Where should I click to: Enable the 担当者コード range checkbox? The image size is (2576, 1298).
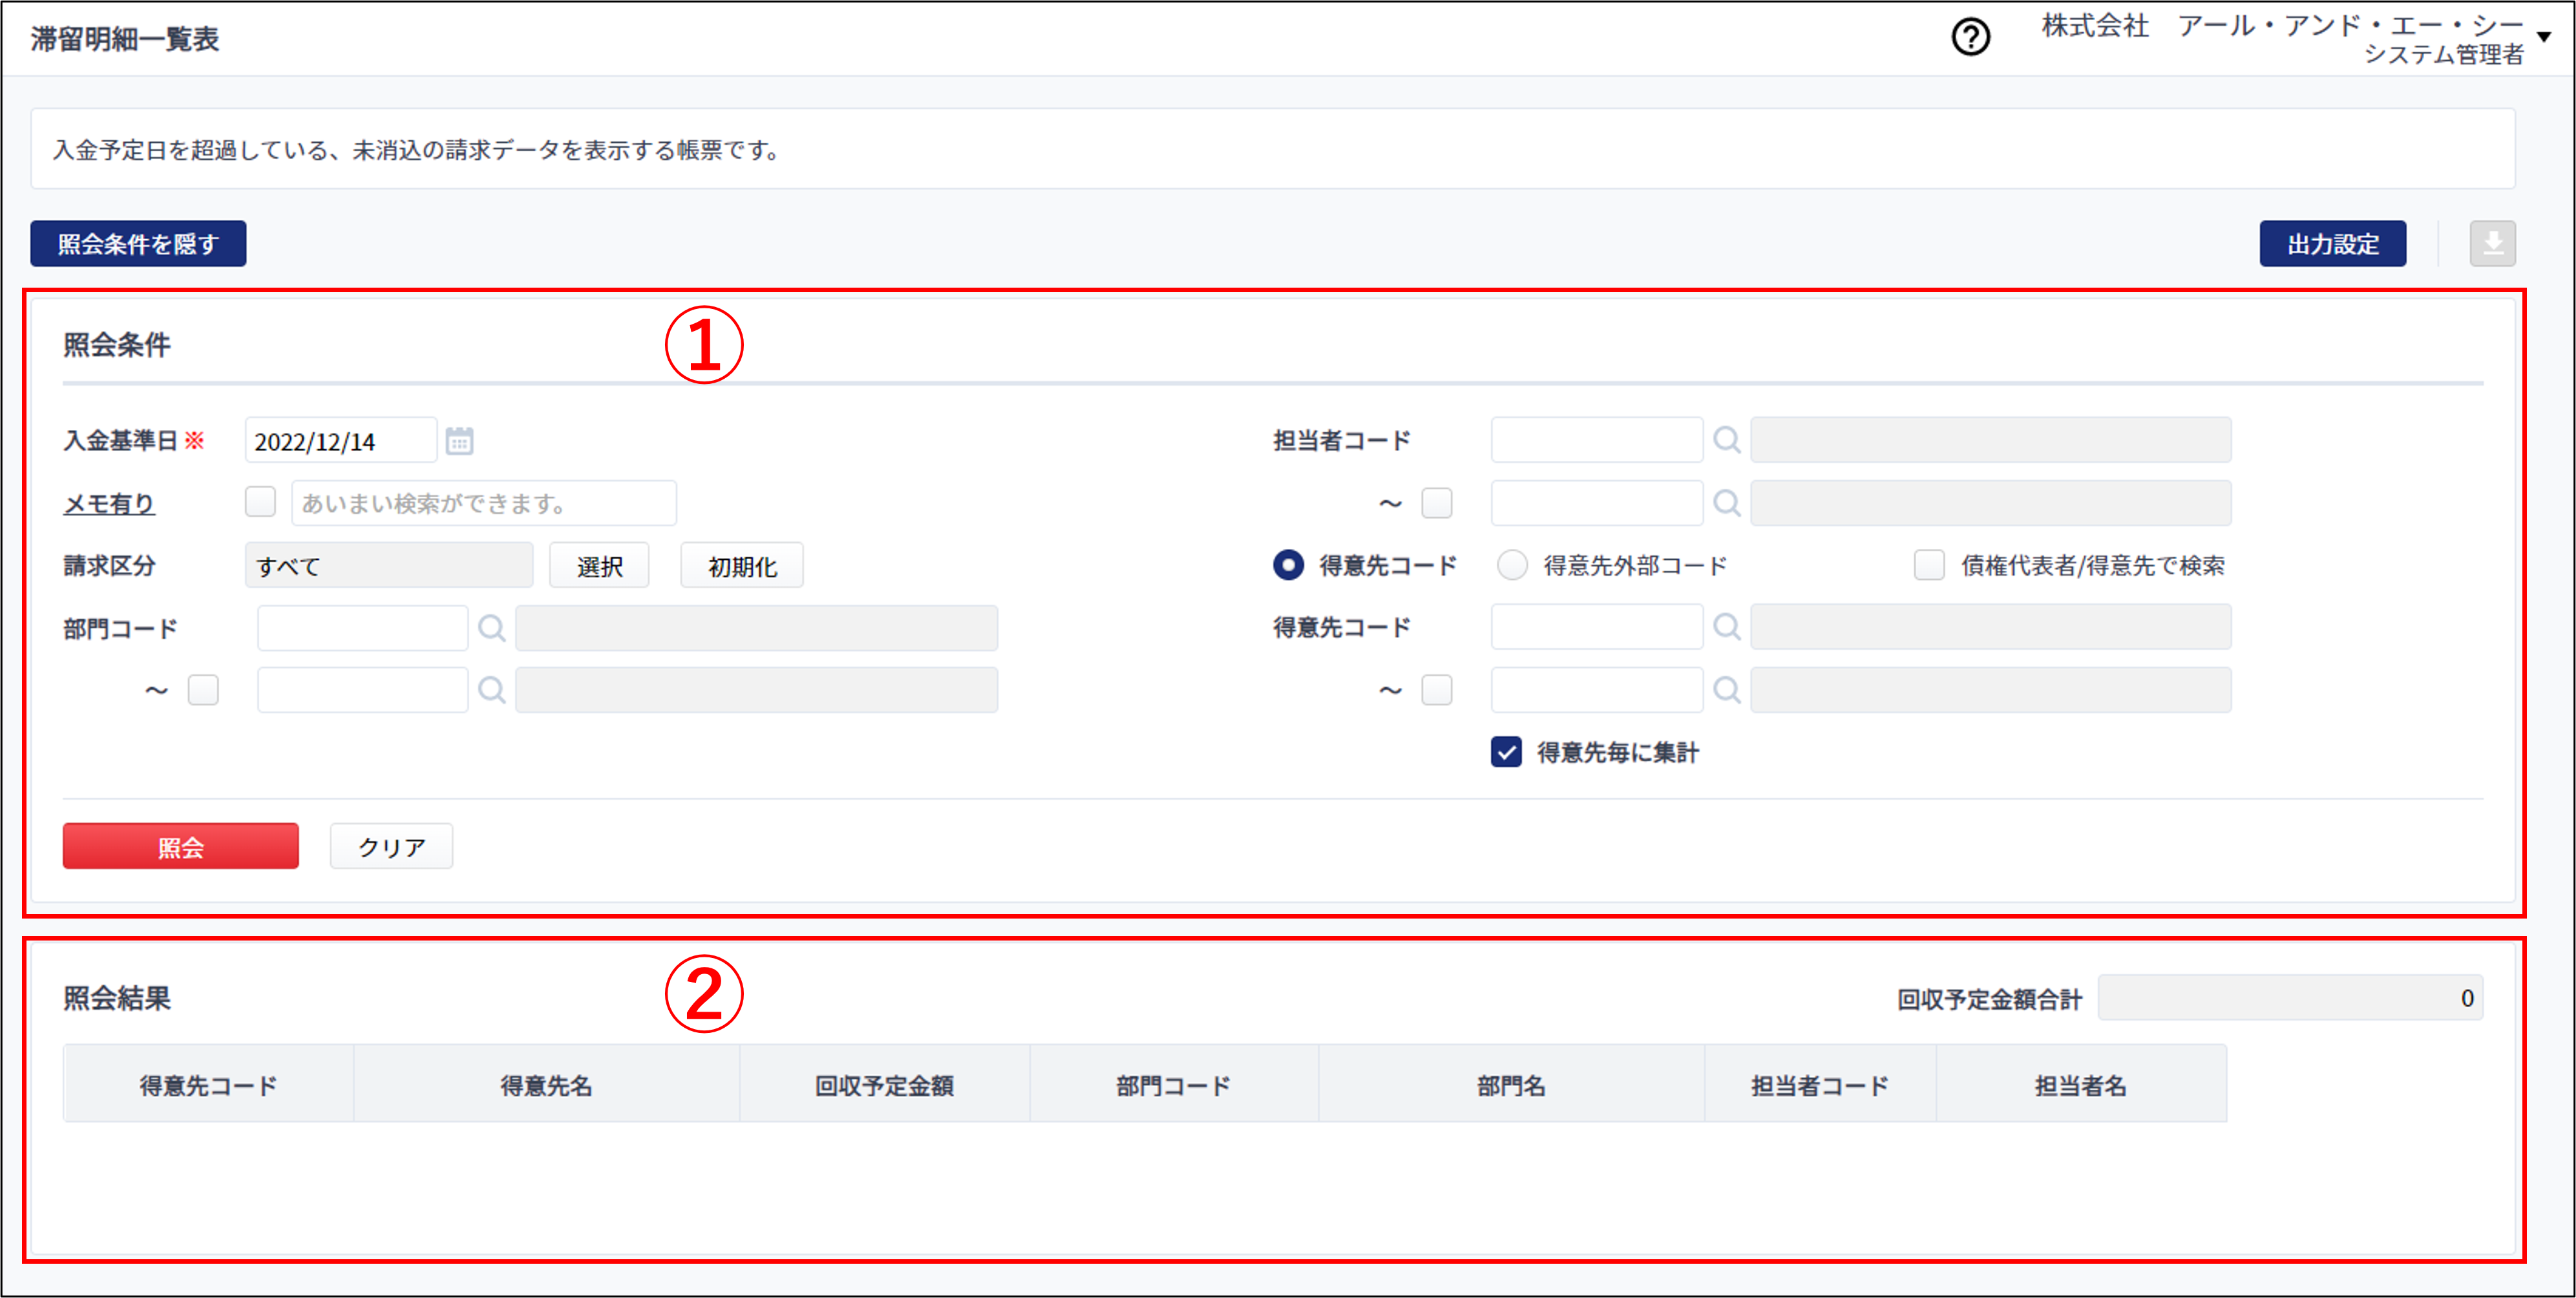1437,503
